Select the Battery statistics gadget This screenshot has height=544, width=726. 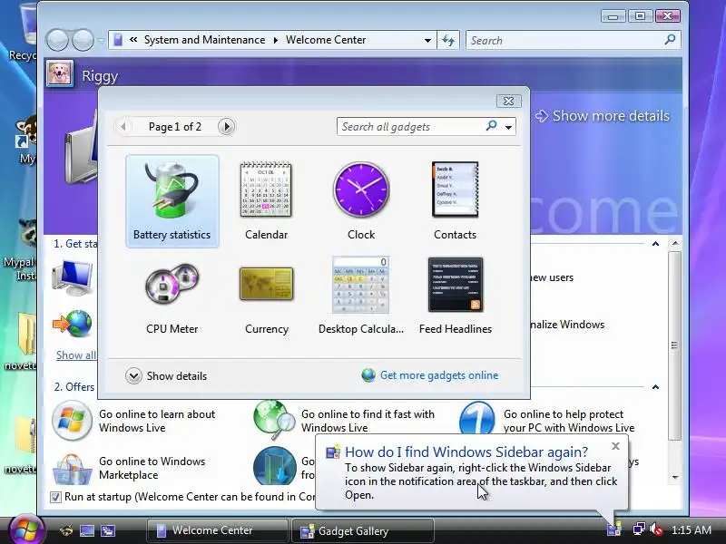172,201
